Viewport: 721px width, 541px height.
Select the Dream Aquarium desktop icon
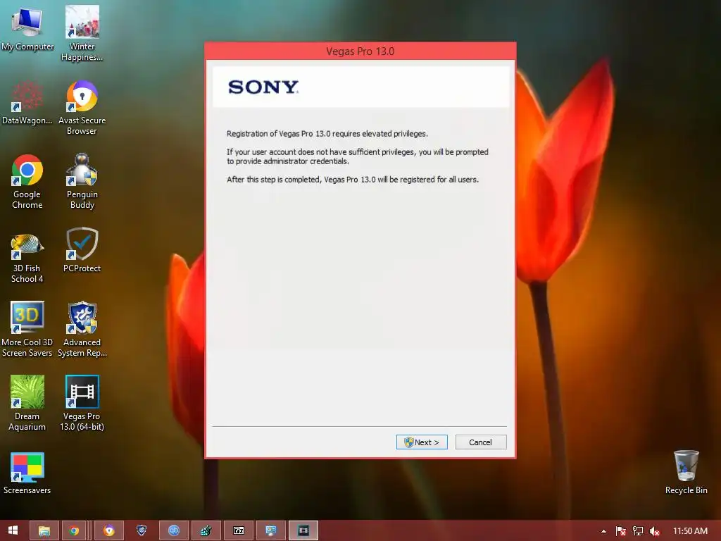tap(27, 404)
